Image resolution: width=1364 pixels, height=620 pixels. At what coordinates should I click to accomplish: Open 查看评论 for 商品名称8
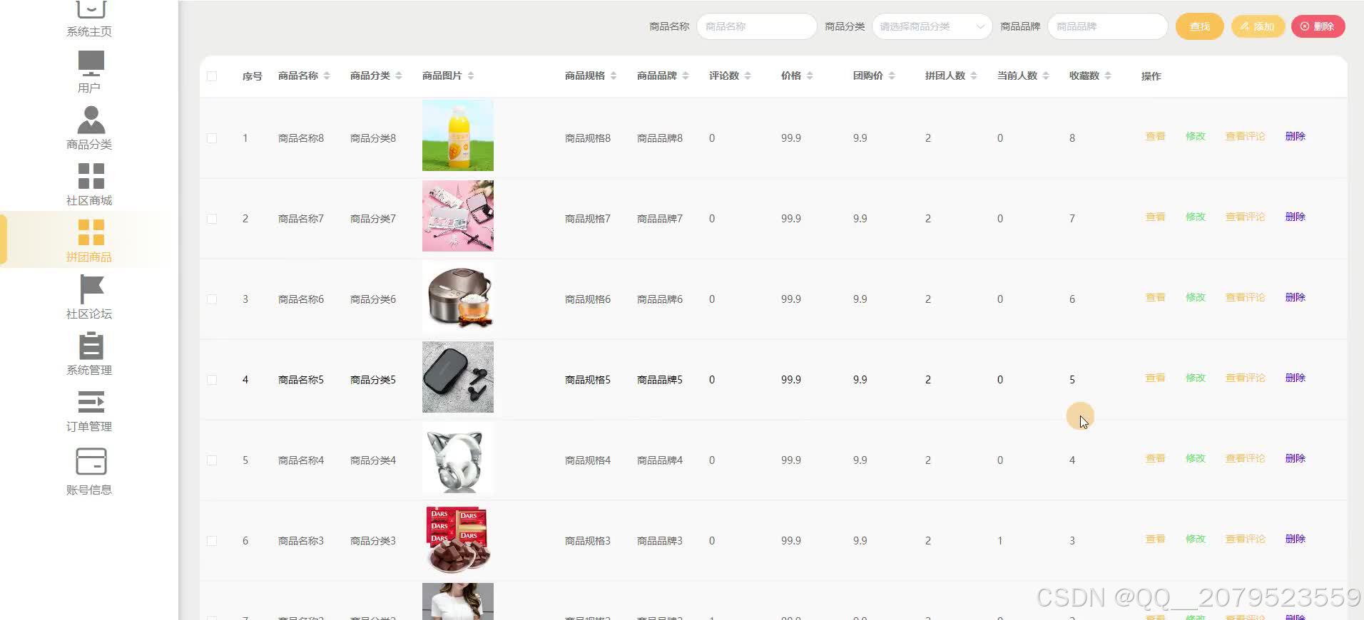1246,136
